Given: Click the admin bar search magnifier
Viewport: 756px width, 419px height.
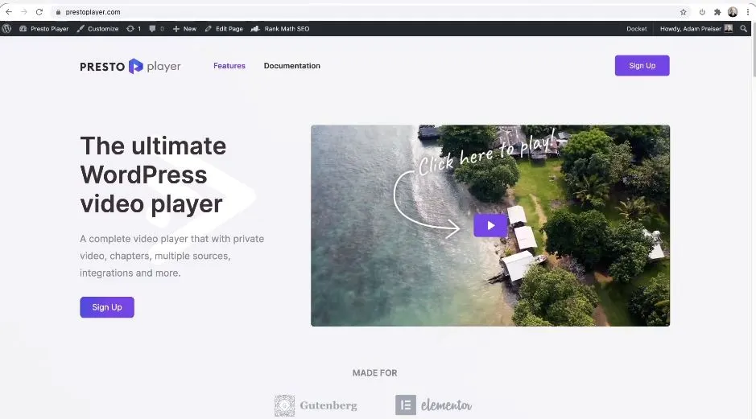Looking at the screenshot, I should pyautogui.click(x=743, y=29).
